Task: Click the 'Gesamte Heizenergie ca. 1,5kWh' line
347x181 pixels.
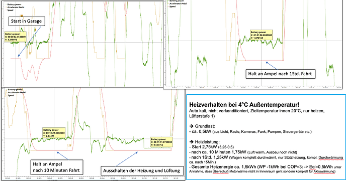Action: (266, 169)
